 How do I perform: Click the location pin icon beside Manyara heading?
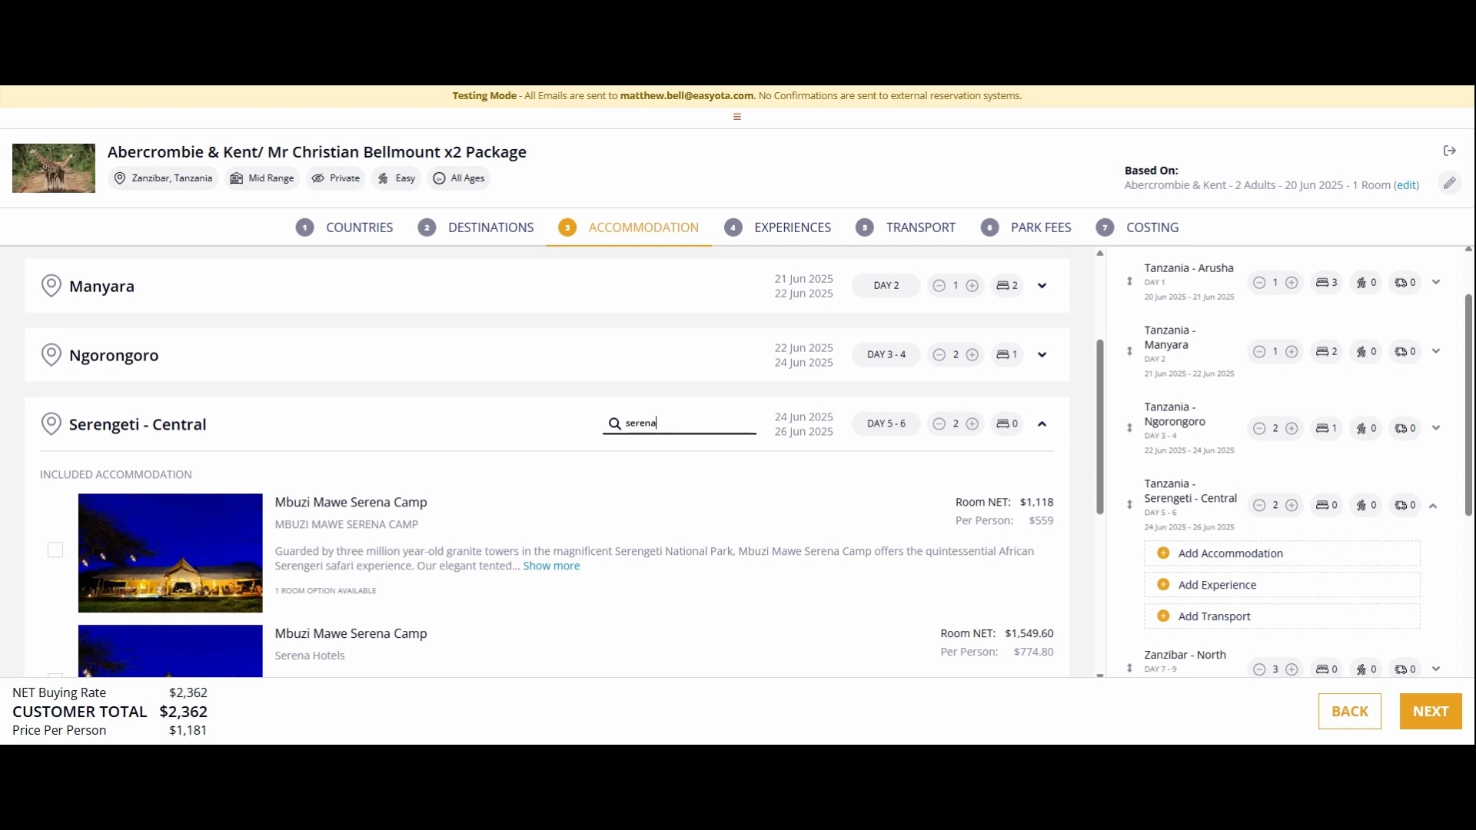[x=52, y=286]
